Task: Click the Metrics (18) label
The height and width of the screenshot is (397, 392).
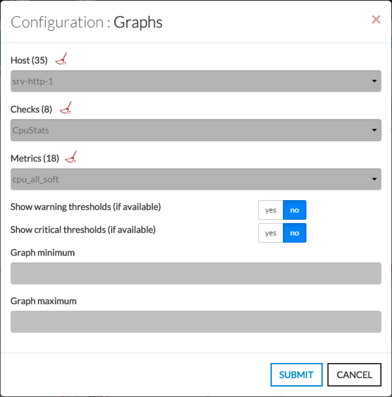Action: click(x=35, y=158)
